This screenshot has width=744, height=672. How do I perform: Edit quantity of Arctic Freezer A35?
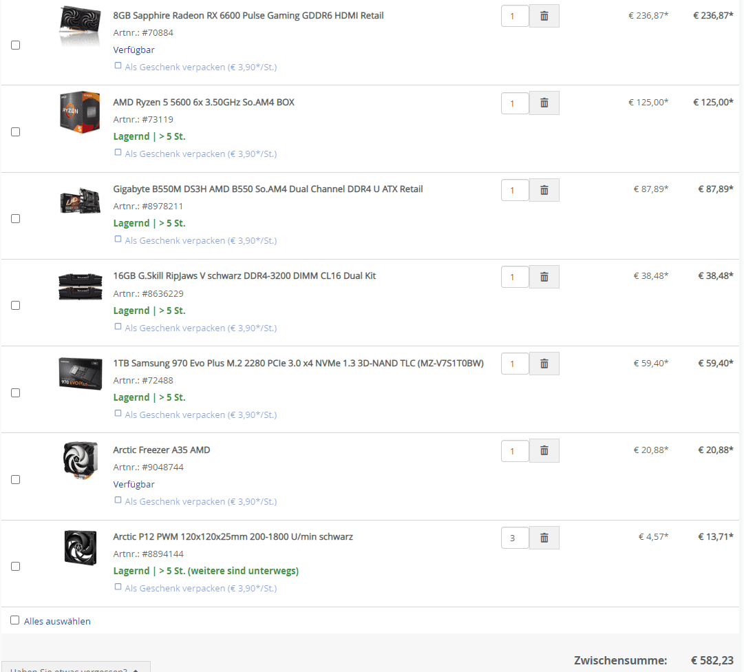515,450
